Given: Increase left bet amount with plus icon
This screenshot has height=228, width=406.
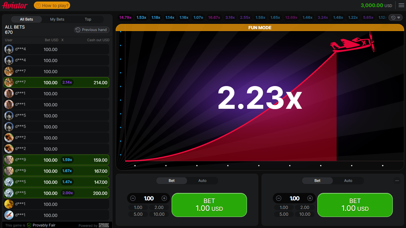Looking at the screenshot, I should point(164,198).
